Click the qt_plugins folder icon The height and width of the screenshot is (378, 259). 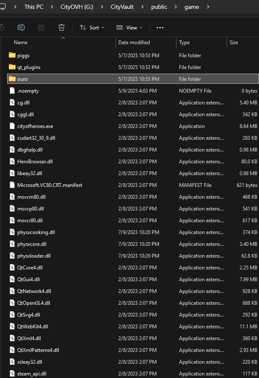click(12, 67)
